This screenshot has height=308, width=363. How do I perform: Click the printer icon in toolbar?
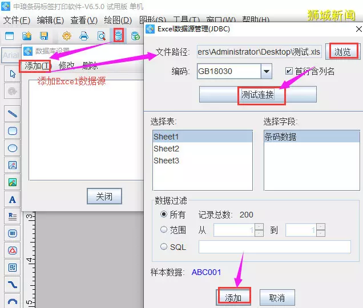(x=84, y=36)
